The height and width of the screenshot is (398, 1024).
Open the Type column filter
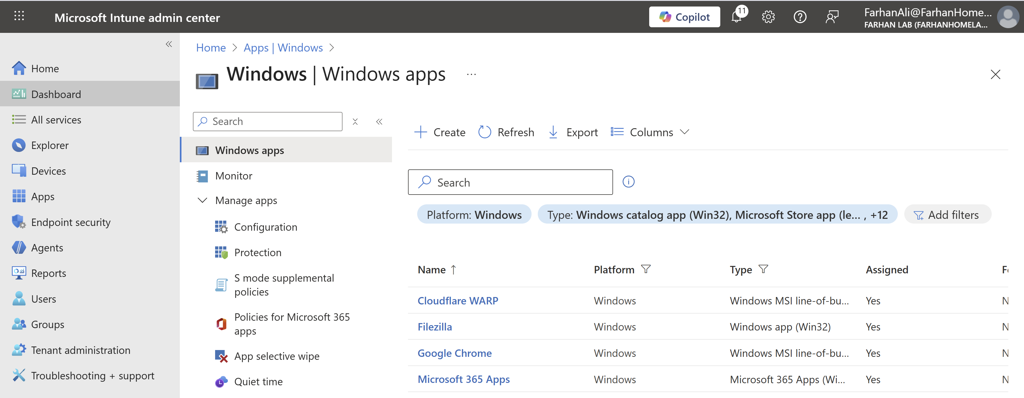coord(763,270)
